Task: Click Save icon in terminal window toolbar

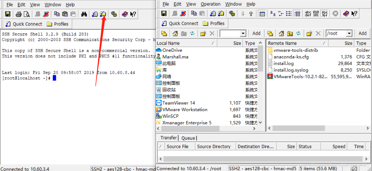Action: tap(8, 14)
